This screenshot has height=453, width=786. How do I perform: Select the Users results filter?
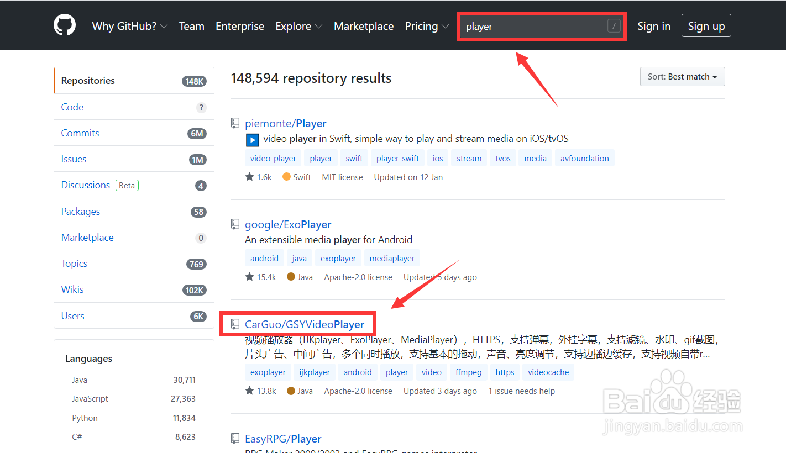click(x=134, y=316)
